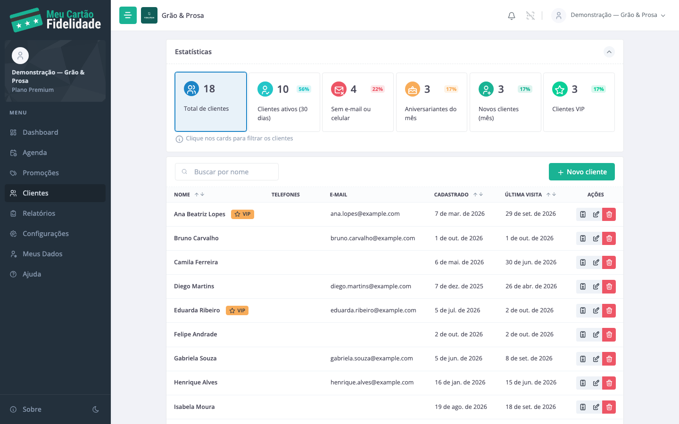Open the card icon for Bruno Carvalho
Screen dimensions: 679x424
coord(583,238)
